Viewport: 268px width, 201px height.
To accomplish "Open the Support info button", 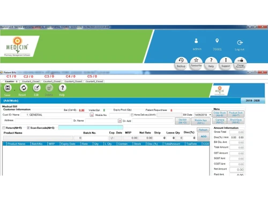I will (x=226, y=63).
